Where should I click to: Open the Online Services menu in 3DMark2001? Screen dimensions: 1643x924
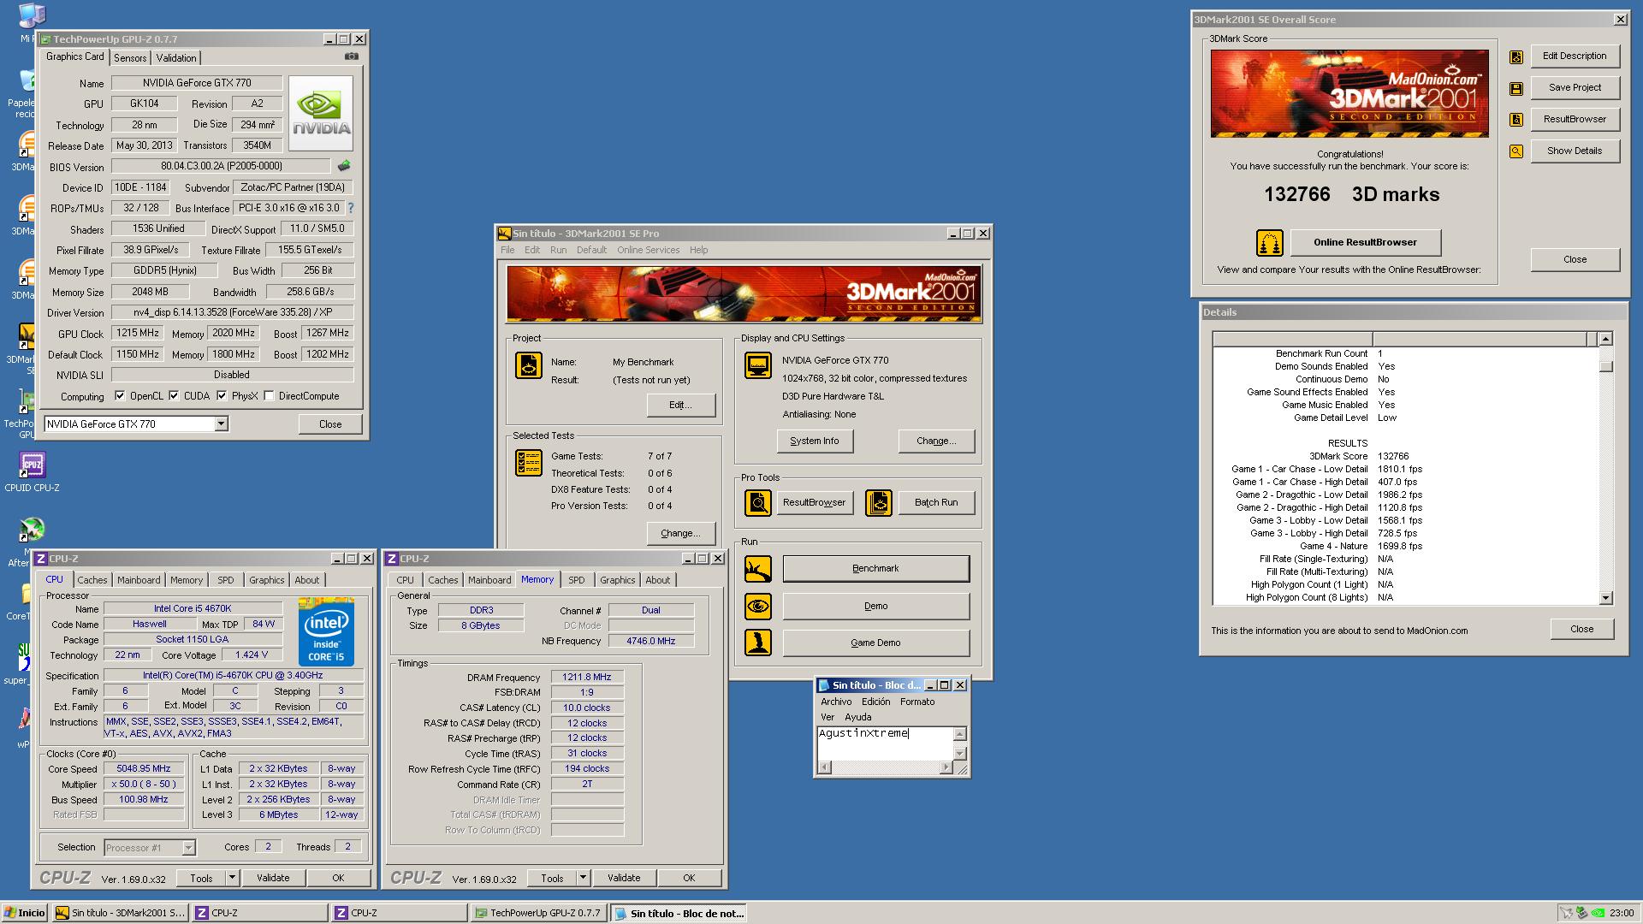click(648, 250)
